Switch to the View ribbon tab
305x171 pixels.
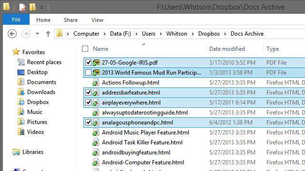97,20
